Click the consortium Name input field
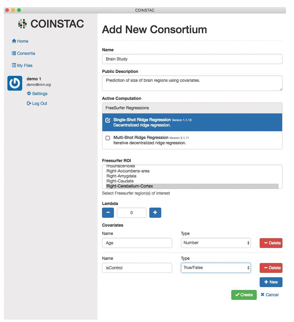294x322 pixels. coord(192,59)
